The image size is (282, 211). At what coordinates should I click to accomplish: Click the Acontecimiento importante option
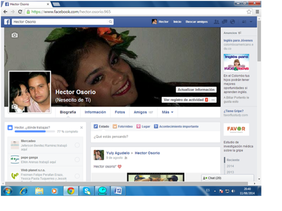click(x=176, y=126)
